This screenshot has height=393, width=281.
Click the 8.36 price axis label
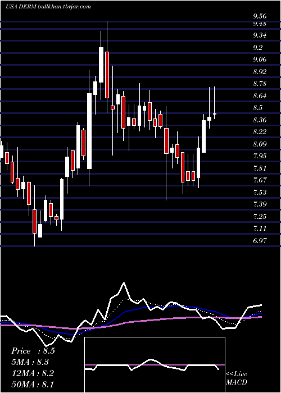tap(260, 120)
